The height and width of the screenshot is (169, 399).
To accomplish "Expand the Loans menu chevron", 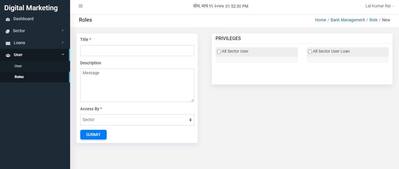I will (x=63, y=42).
